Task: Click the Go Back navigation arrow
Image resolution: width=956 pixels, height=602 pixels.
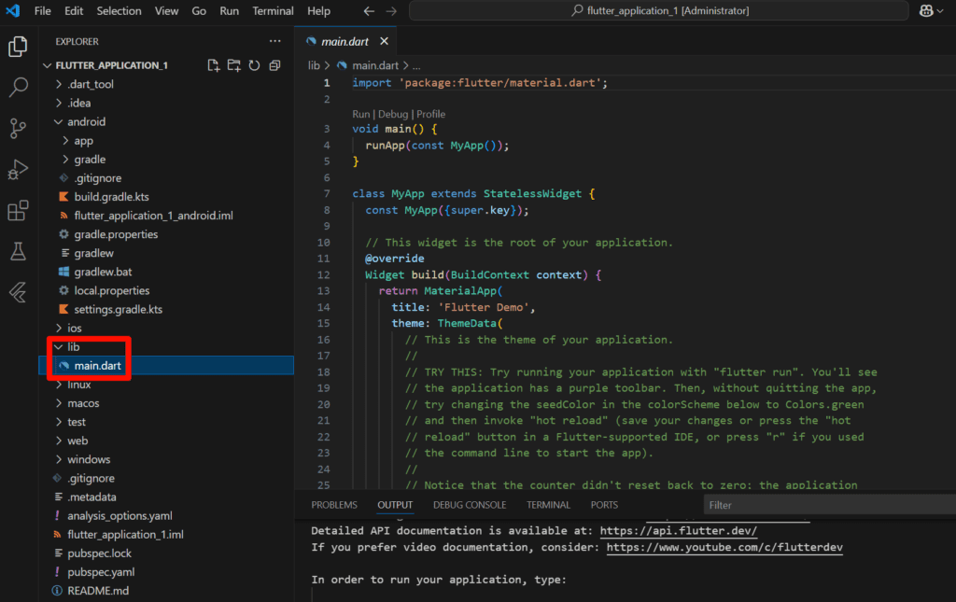Action: coord(369,11)
